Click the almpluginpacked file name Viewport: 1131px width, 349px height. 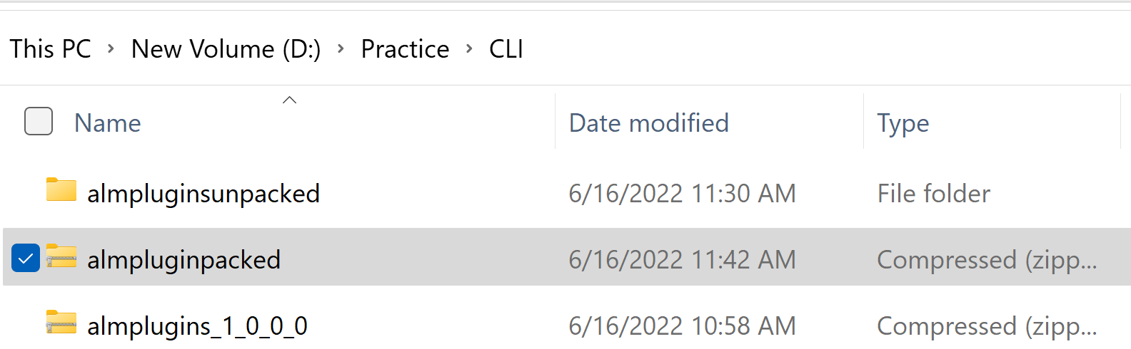184,260
